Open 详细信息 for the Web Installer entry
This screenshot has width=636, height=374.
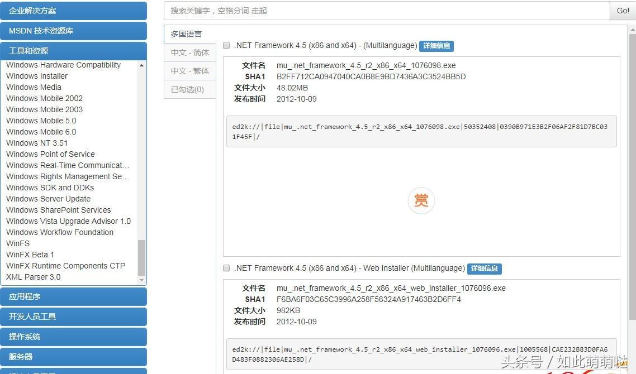click(x=485, y=268)
